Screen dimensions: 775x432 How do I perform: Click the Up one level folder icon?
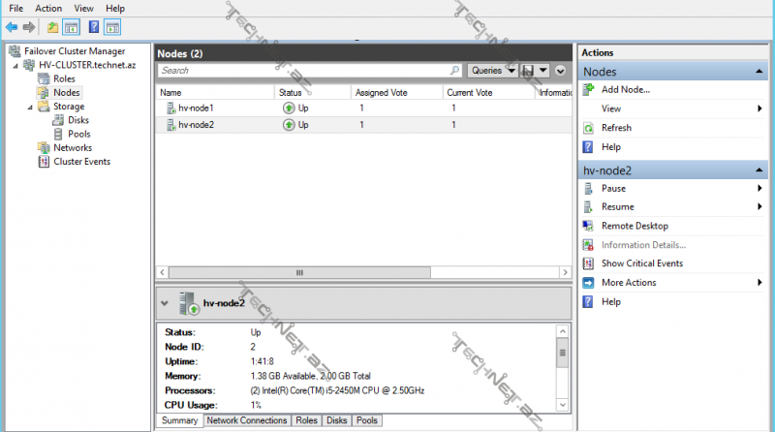pos(52,27)
